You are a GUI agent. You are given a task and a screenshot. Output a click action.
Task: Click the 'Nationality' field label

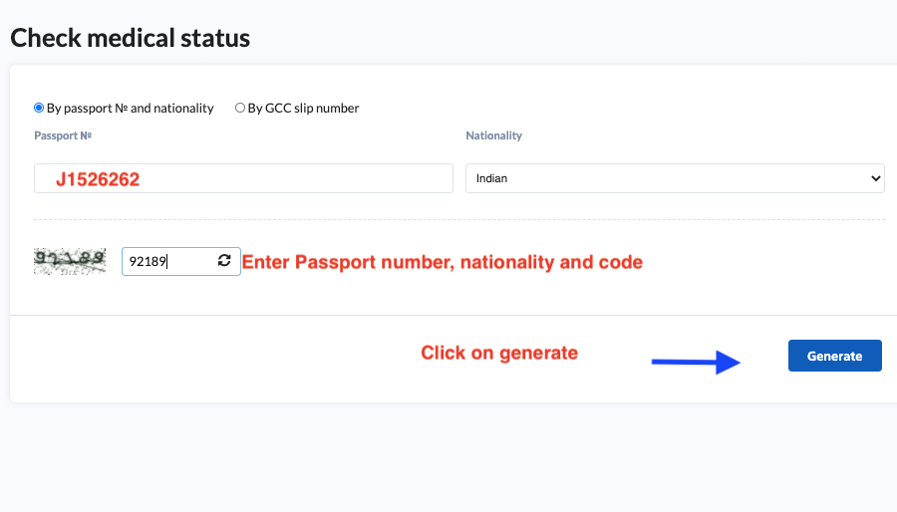pos(493,135)
